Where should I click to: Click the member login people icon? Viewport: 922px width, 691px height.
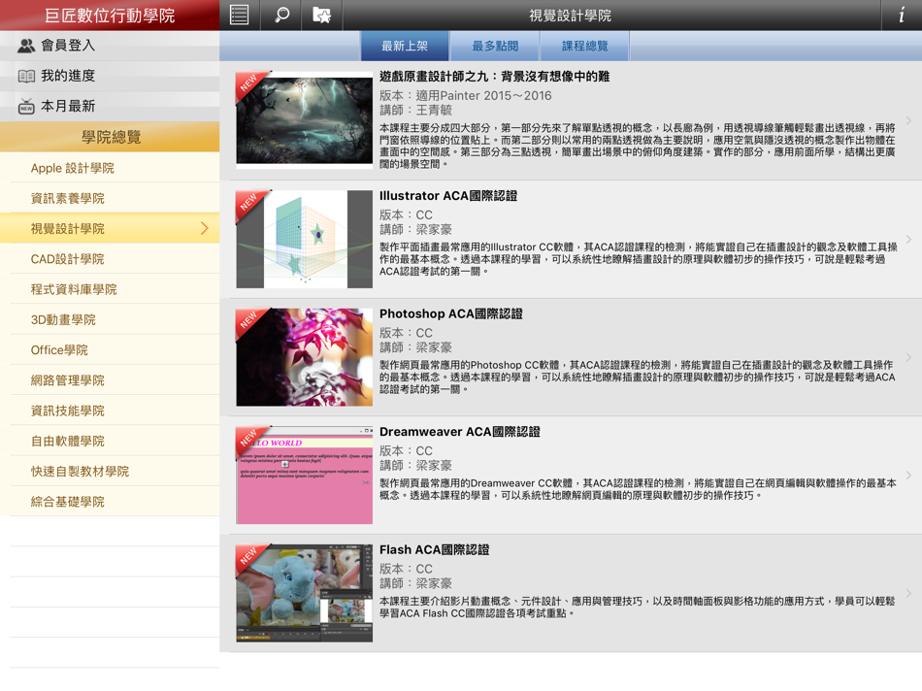click(26, 46)
